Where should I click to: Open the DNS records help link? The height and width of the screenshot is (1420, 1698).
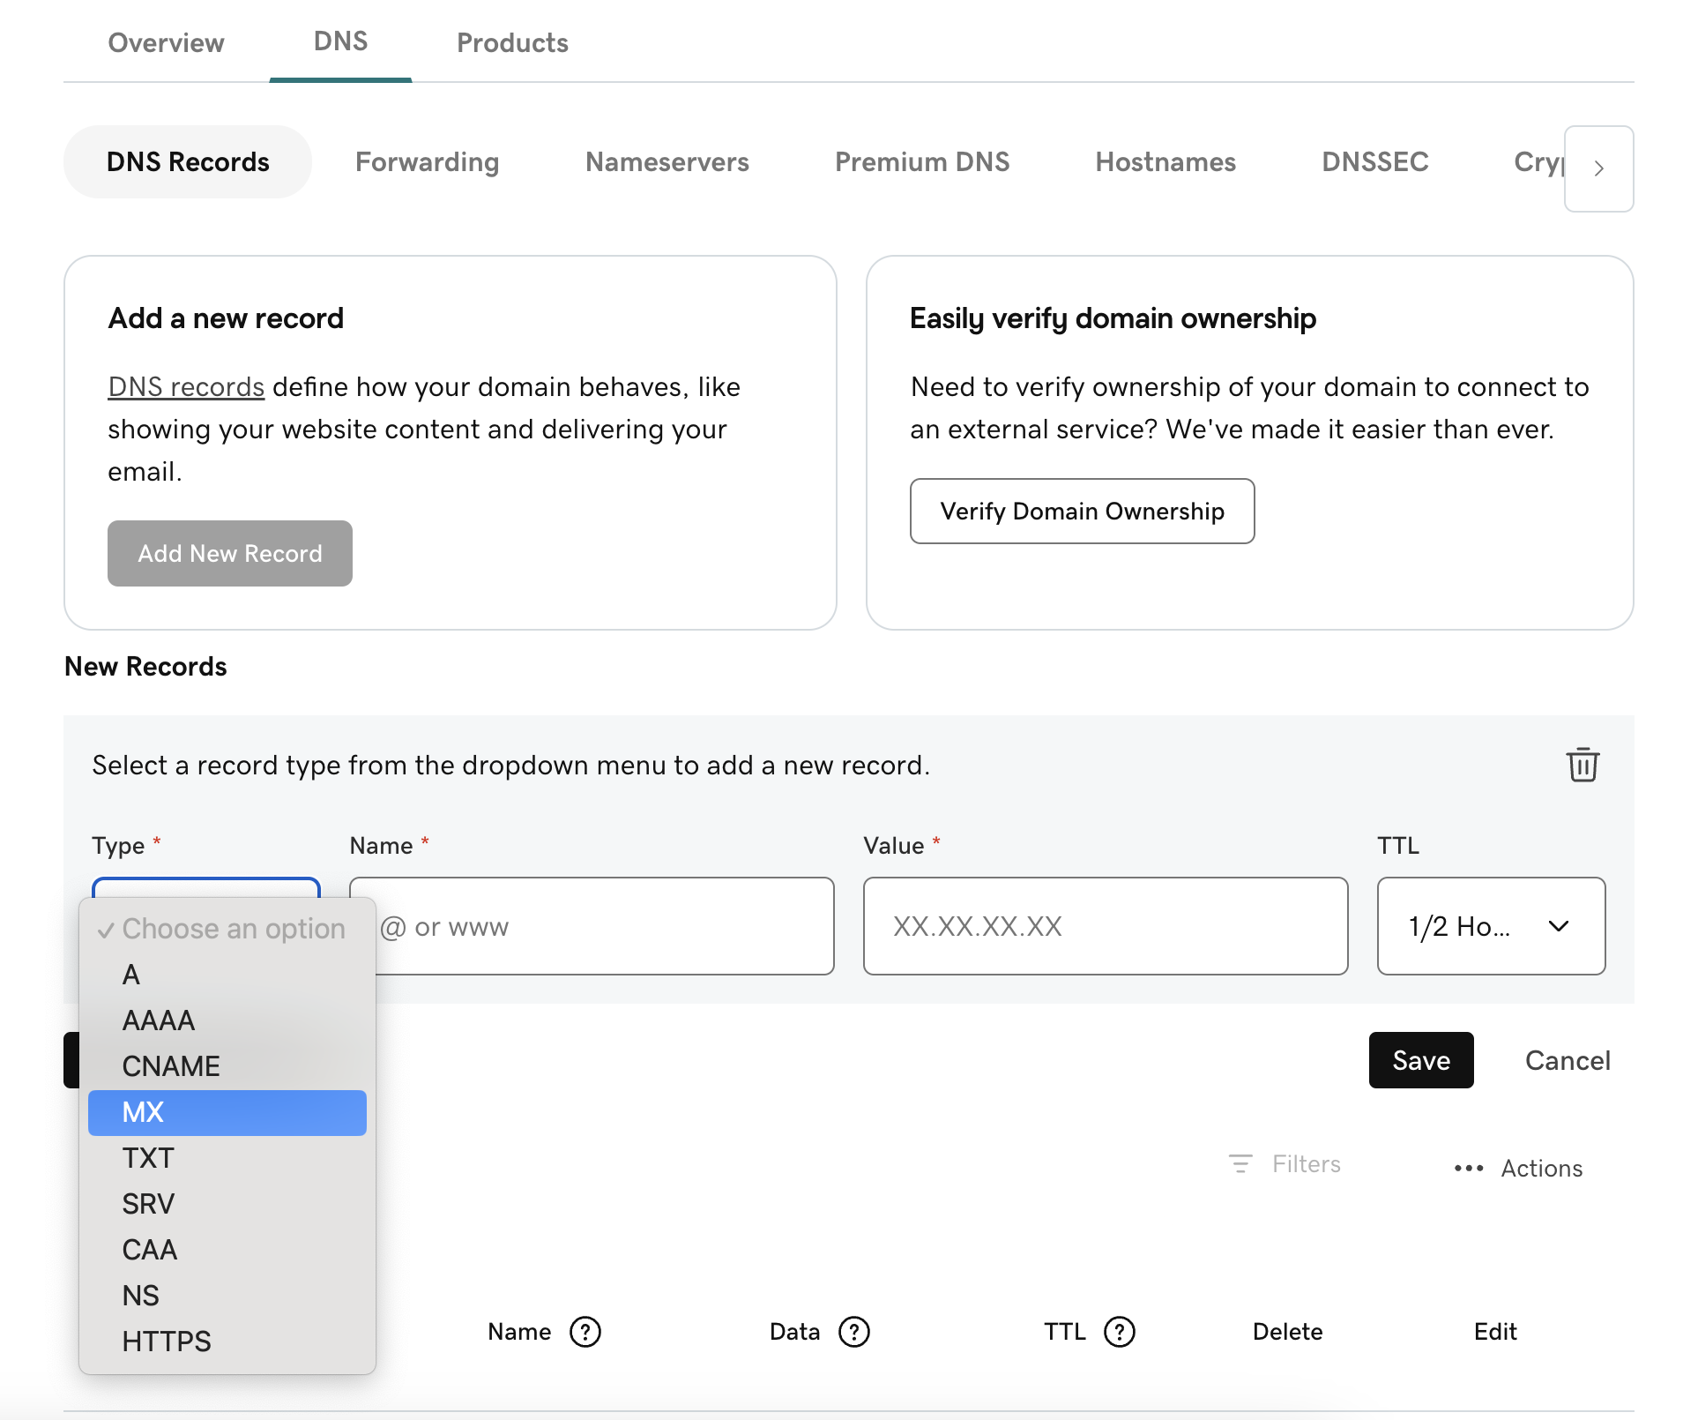[185, 386]
